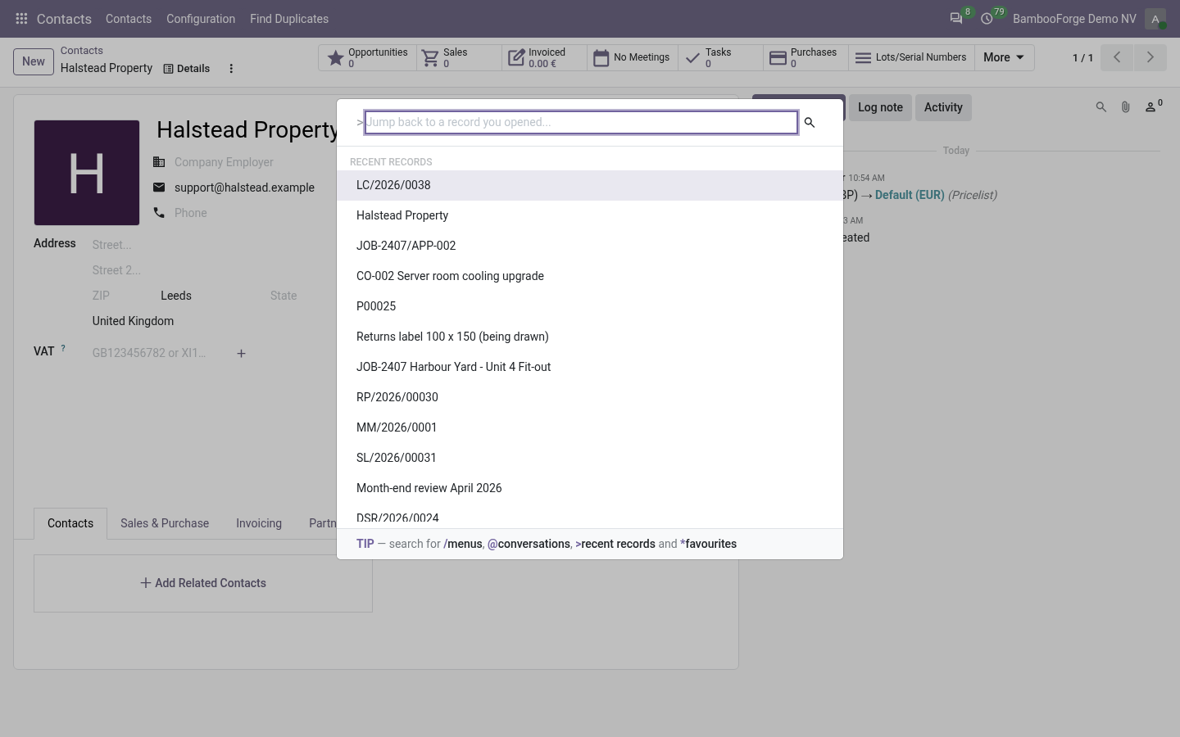
Task: Click the Activity button
Action: click(x=943, y=107)
